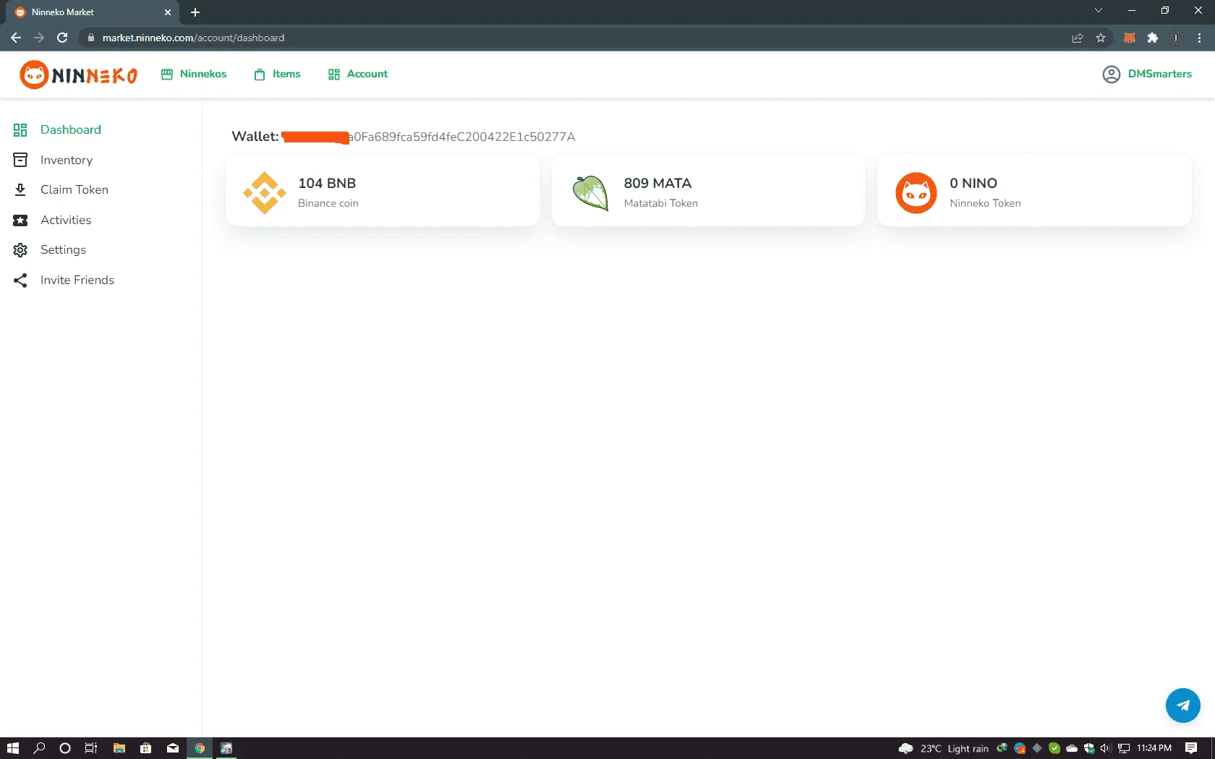Expand the tab search dropdown
Screen dimensions: 1215x759
(1099, 10)
